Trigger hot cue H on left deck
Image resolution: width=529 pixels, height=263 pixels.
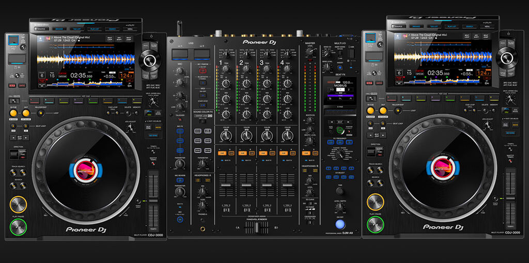pyautogui.click(x=137, y=101)
